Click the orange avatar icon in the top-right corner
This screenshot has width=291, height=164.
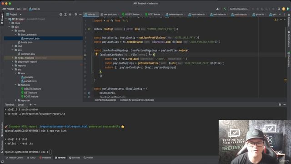click(284, 9)
